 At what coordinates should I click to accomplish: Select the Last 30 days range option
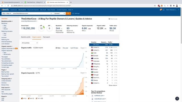(74, 48)
